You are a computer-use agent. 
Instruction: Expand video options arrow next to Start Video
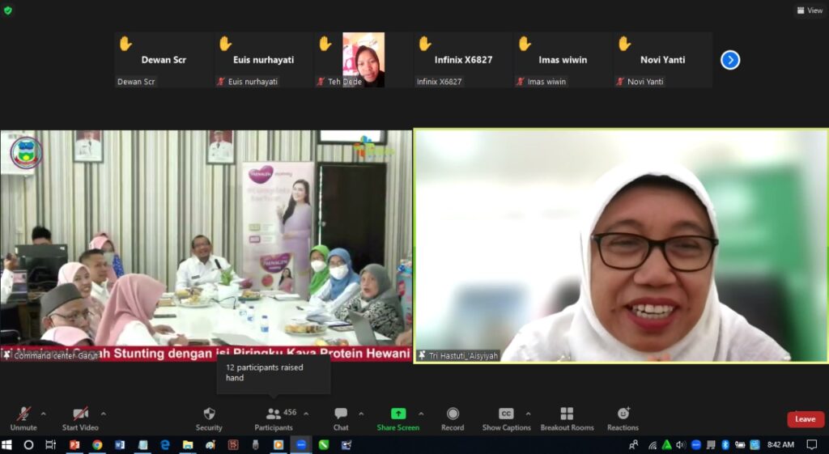[x=103, y=414]
